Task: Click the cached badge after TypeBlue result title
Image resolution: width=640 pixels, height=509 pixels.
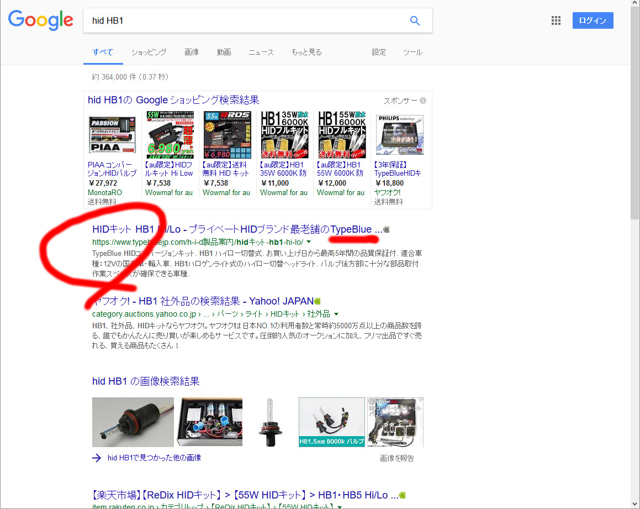Action: click(x=386, y=229)
